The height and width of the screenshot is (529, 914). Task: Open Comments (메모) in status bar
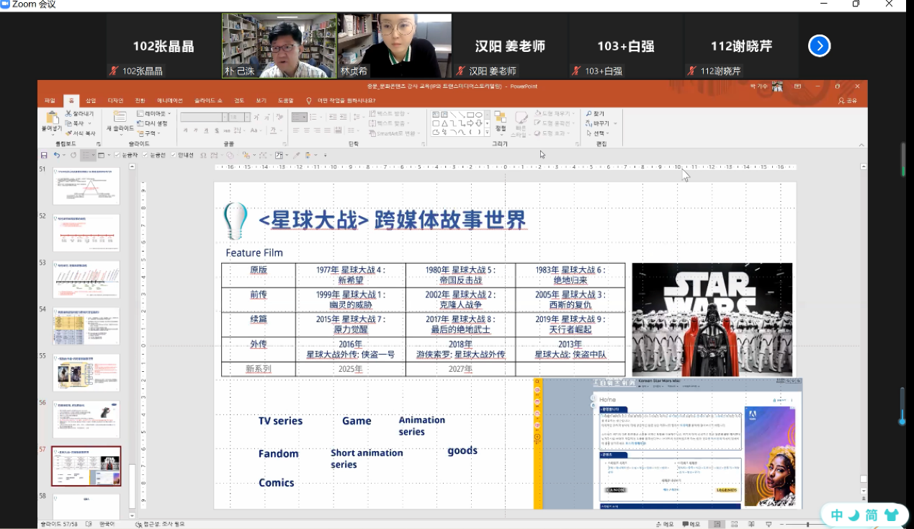(692, 524)
